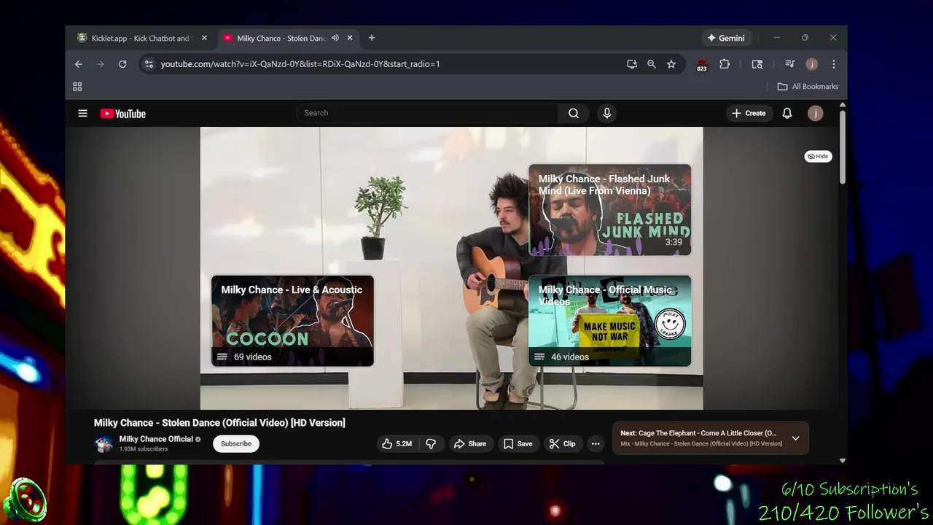The width and height of the screenshot is (933, 525).
Task: Mute the audio on the Milky Chance tab
Action: (335, 38)
